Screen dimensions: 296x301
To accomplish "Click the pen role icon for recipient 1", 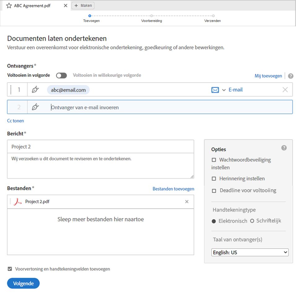I will [x=36, y=90].
